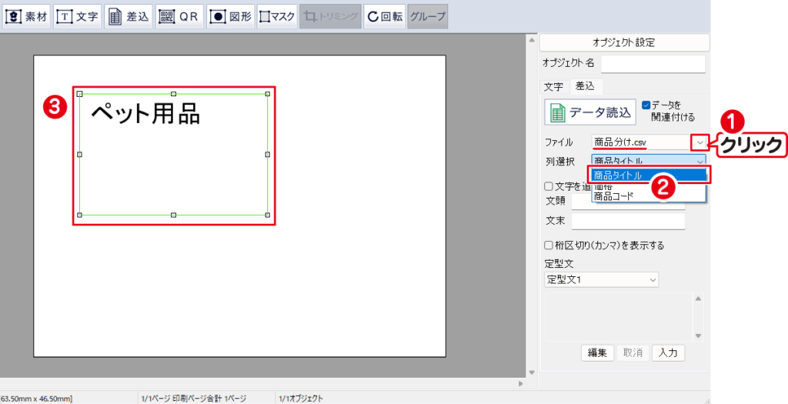This screenshot has width=788, height=404.
Task: Open the ファイル dropdown arrow
Action: click(x=699, y=142)
